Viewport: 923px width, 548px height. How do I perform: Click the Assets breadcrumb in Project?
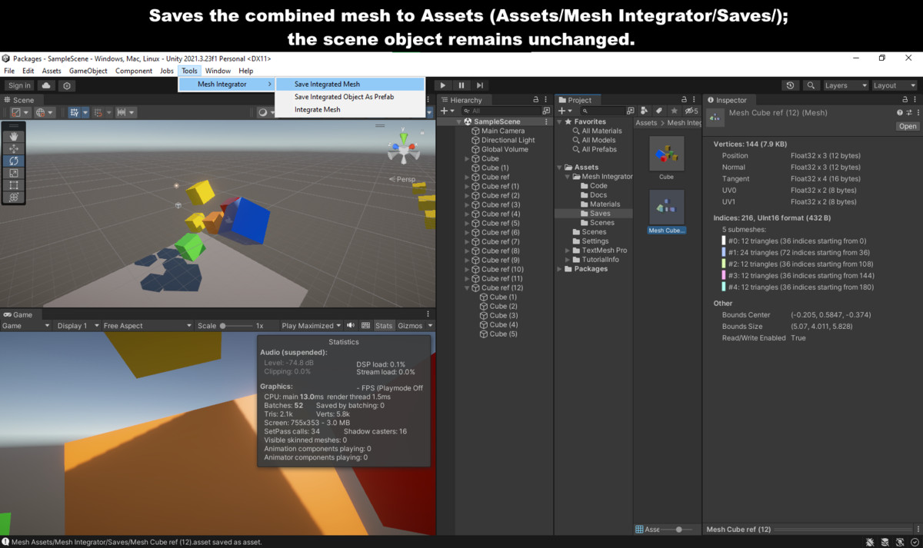pyautogui.click(x=646, y=123)
